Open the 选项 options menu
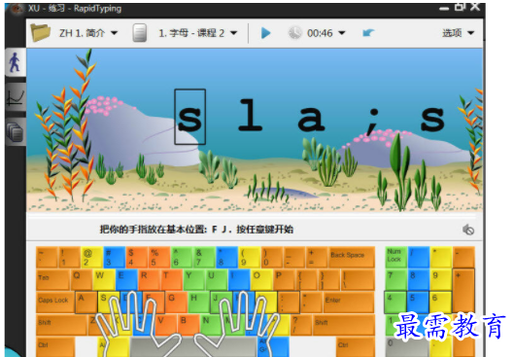Image resolution: width=514 pixels, height=357 pixels. click(458, 33)
